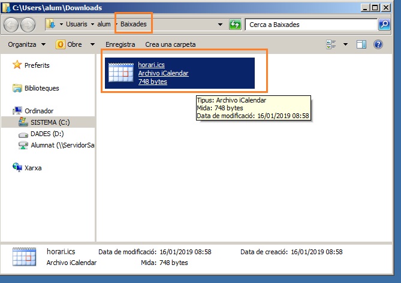Select Ordinador in navigation pane
Image resolution: width=401 pixels, height=283 pixels.
tap(39, 111)
